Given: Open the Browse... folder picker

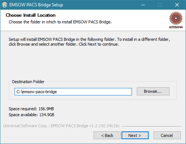Looking at the screenshot, I should pyautogui.click(x=153, y=91).
